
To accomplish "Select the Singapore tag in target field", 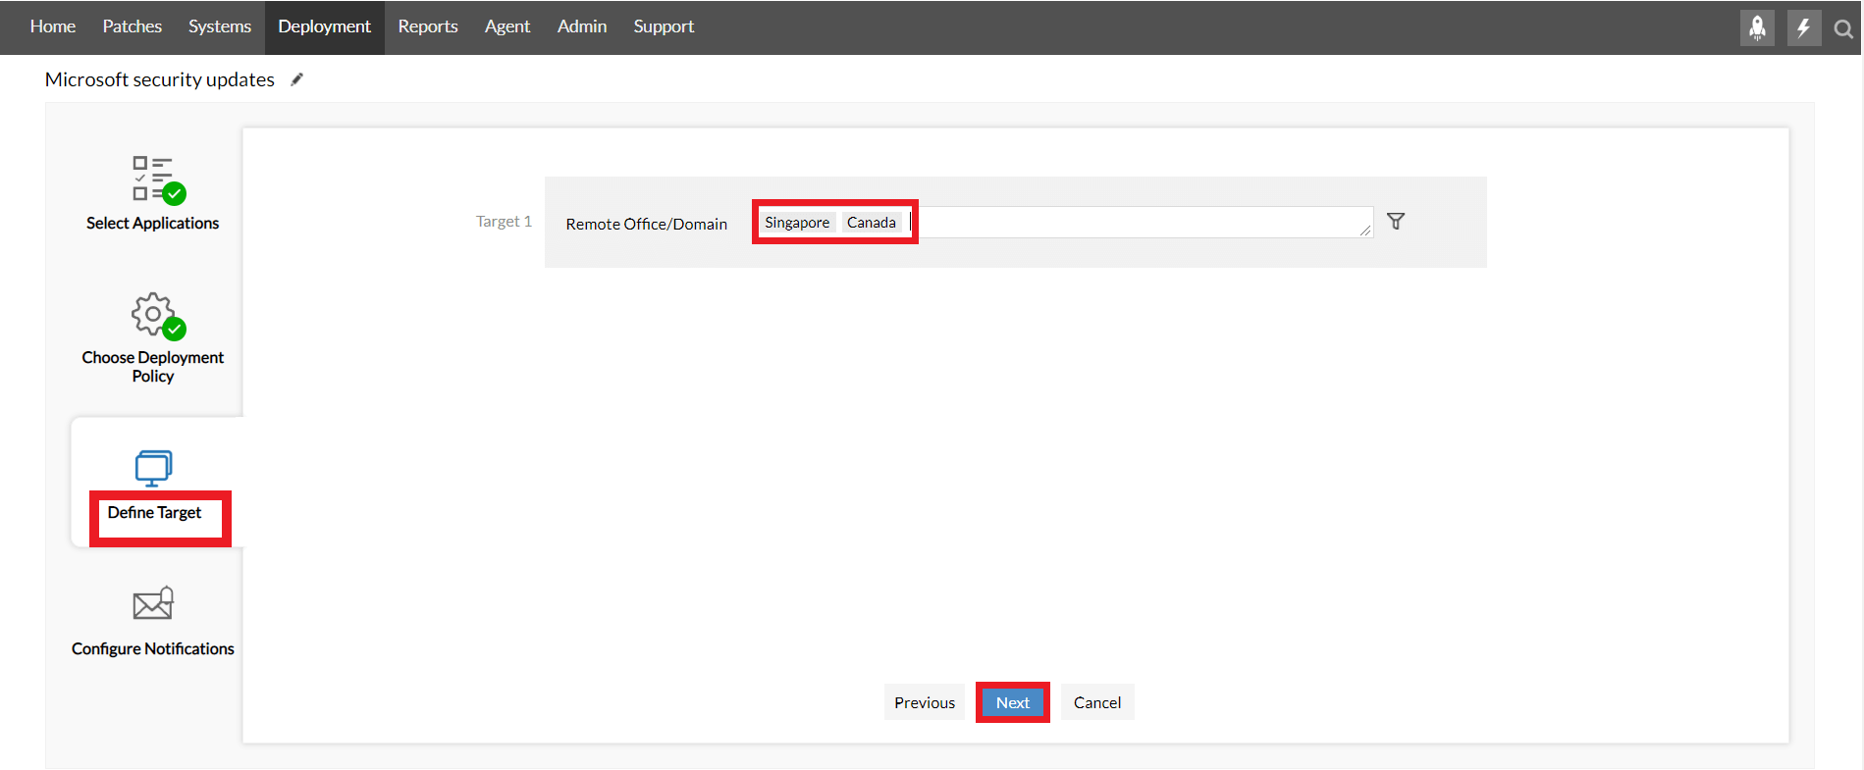I will 797,223.
